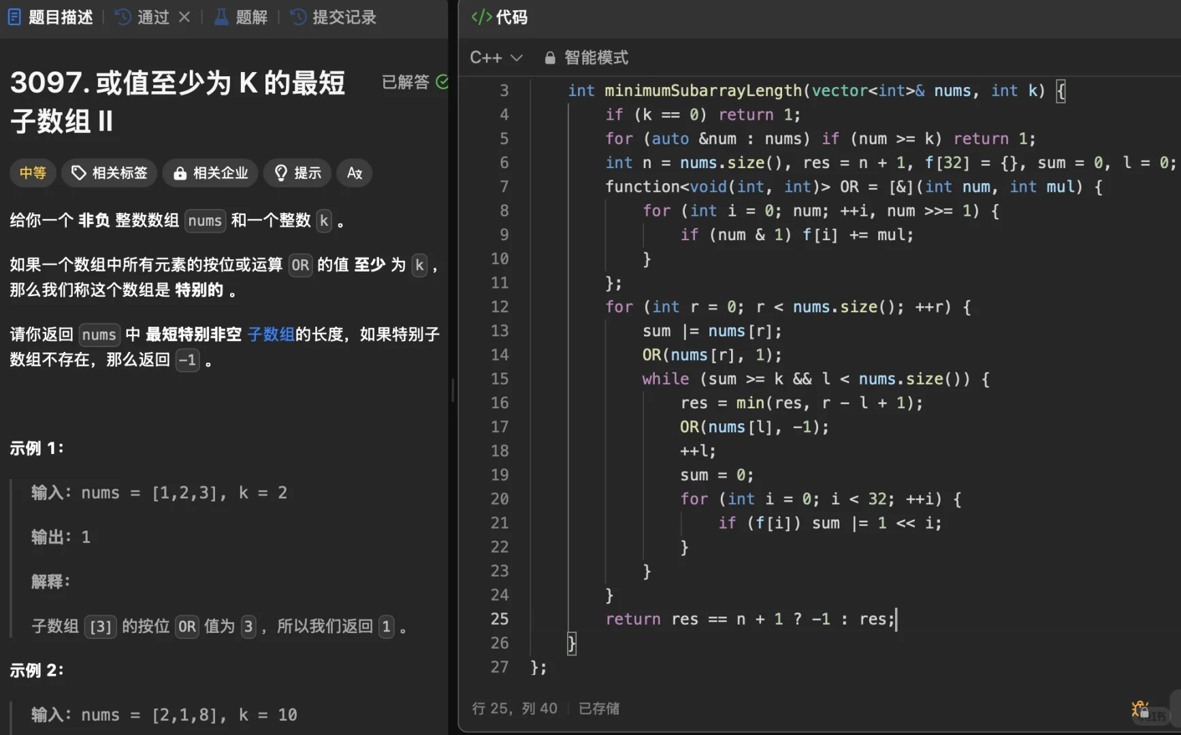The width and height of the screenshot is (1181, 735).
Task: Click the lock icon in 相关企业
Action: [x=180, y=174]
